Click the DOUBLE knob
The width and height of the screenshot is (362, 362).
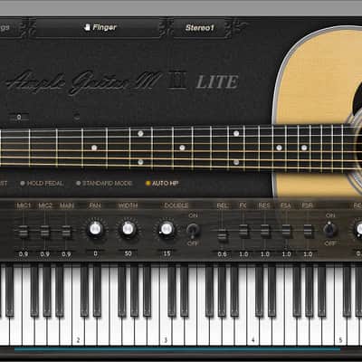(167, 229)
